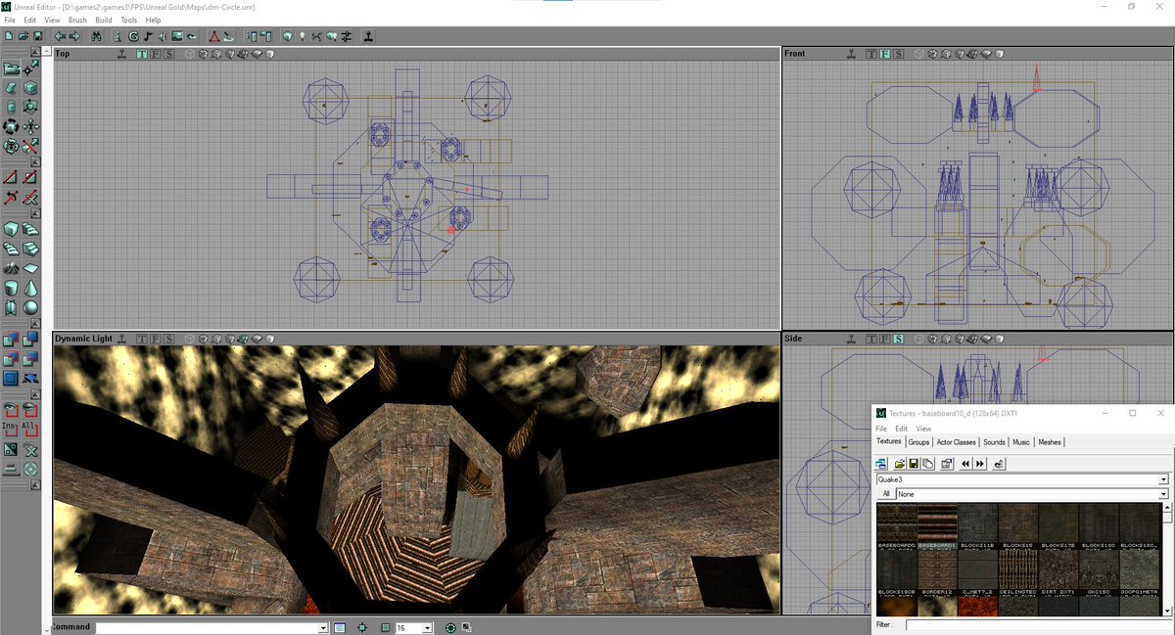1175x635 pixels.
Task: Open the Command history dropdown
Action: pos(323,627)
